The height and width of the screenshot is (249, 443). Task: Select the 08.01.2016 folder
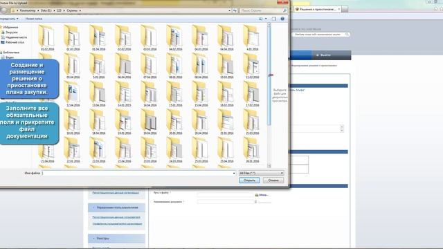pyautogui.click(x=175, y=66)
